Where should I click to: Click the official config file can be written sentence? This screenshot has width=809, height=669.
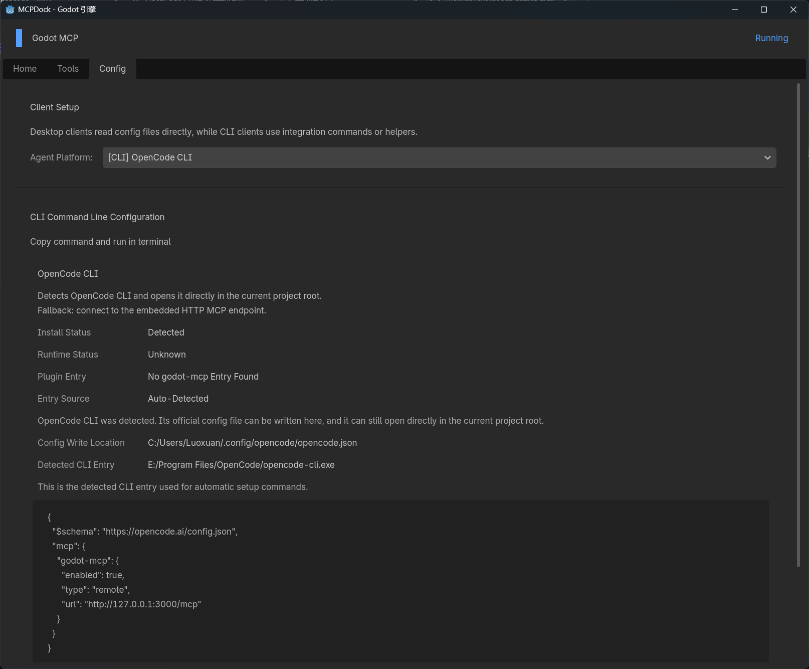click(291, 421)
